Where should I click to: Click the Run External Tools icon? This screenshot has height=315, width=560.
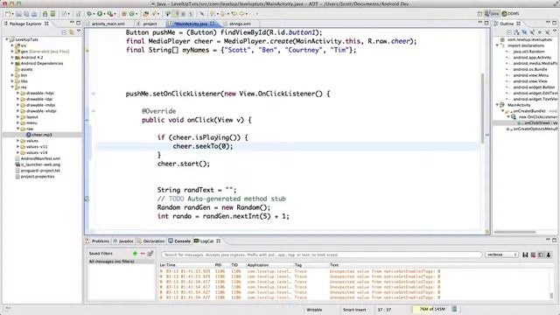click(110, 14)
